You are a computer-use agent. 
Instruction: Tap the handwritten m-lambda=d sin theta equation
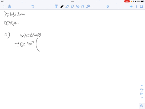[x=31, y=35]
